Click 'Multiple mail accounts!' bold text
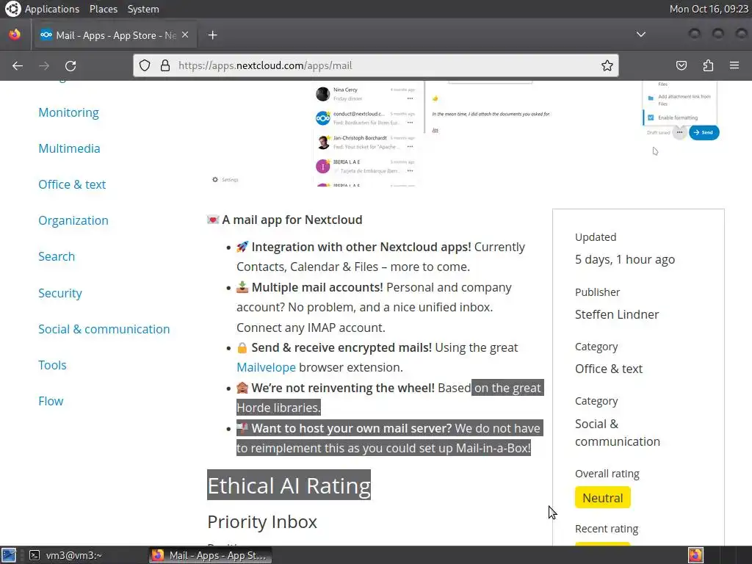This screenshot has height=564, width=752. pyautogui.click(x=317, y=287)
